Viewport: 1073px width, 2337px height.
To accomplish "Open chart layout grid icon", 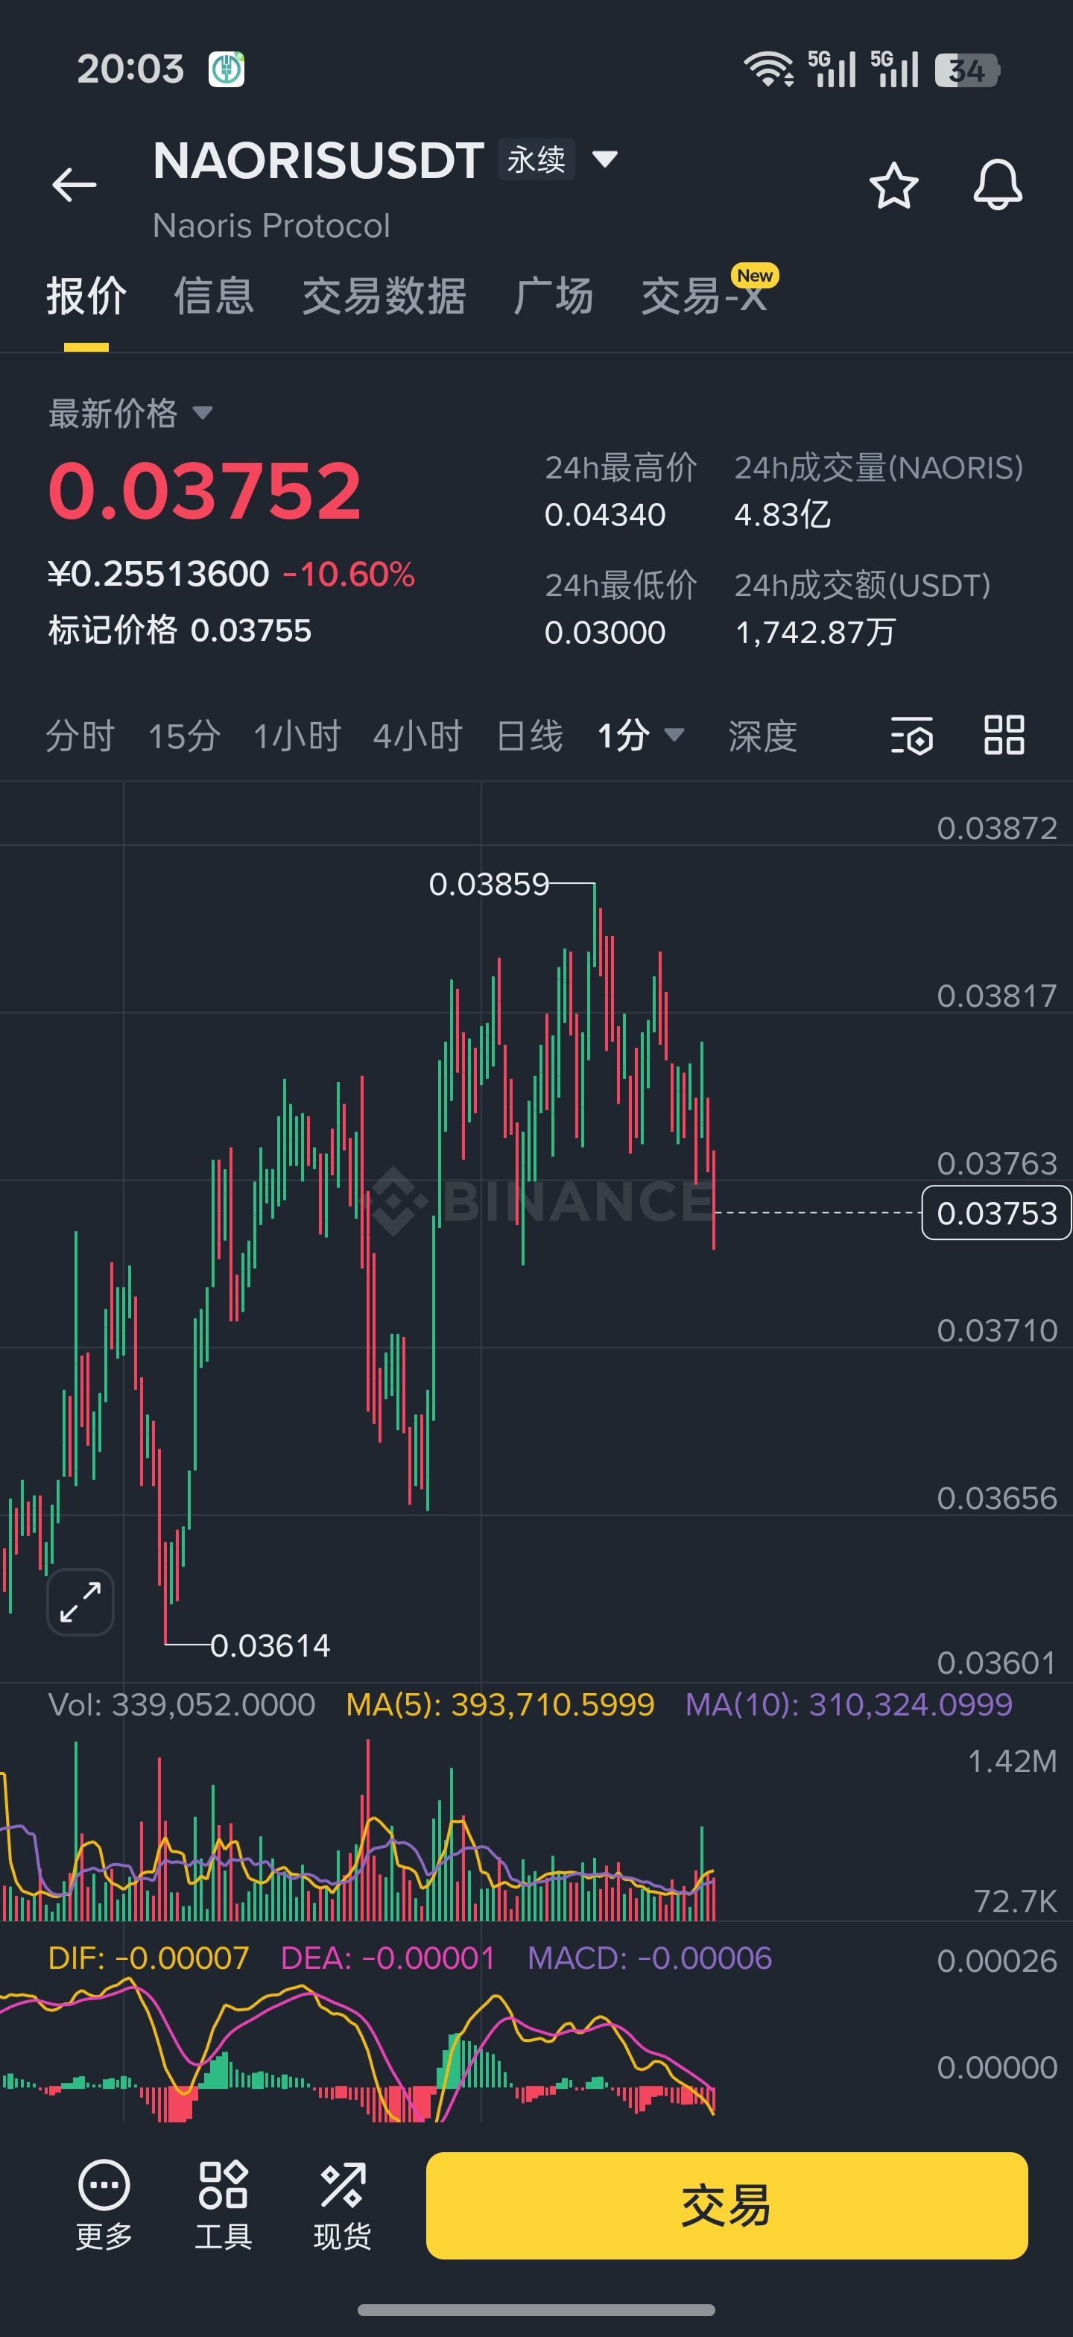I will (x=1004, y=735).
